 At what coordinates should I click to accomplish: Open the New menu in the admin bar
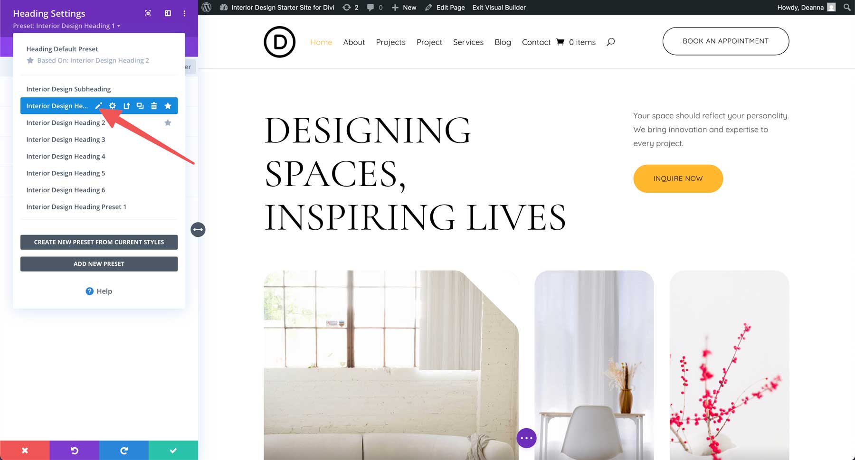403,8
